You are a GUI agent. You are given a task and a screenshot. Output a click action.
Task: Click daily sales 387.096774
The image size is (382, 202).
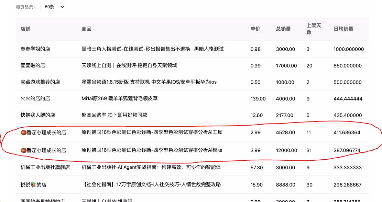347,150
